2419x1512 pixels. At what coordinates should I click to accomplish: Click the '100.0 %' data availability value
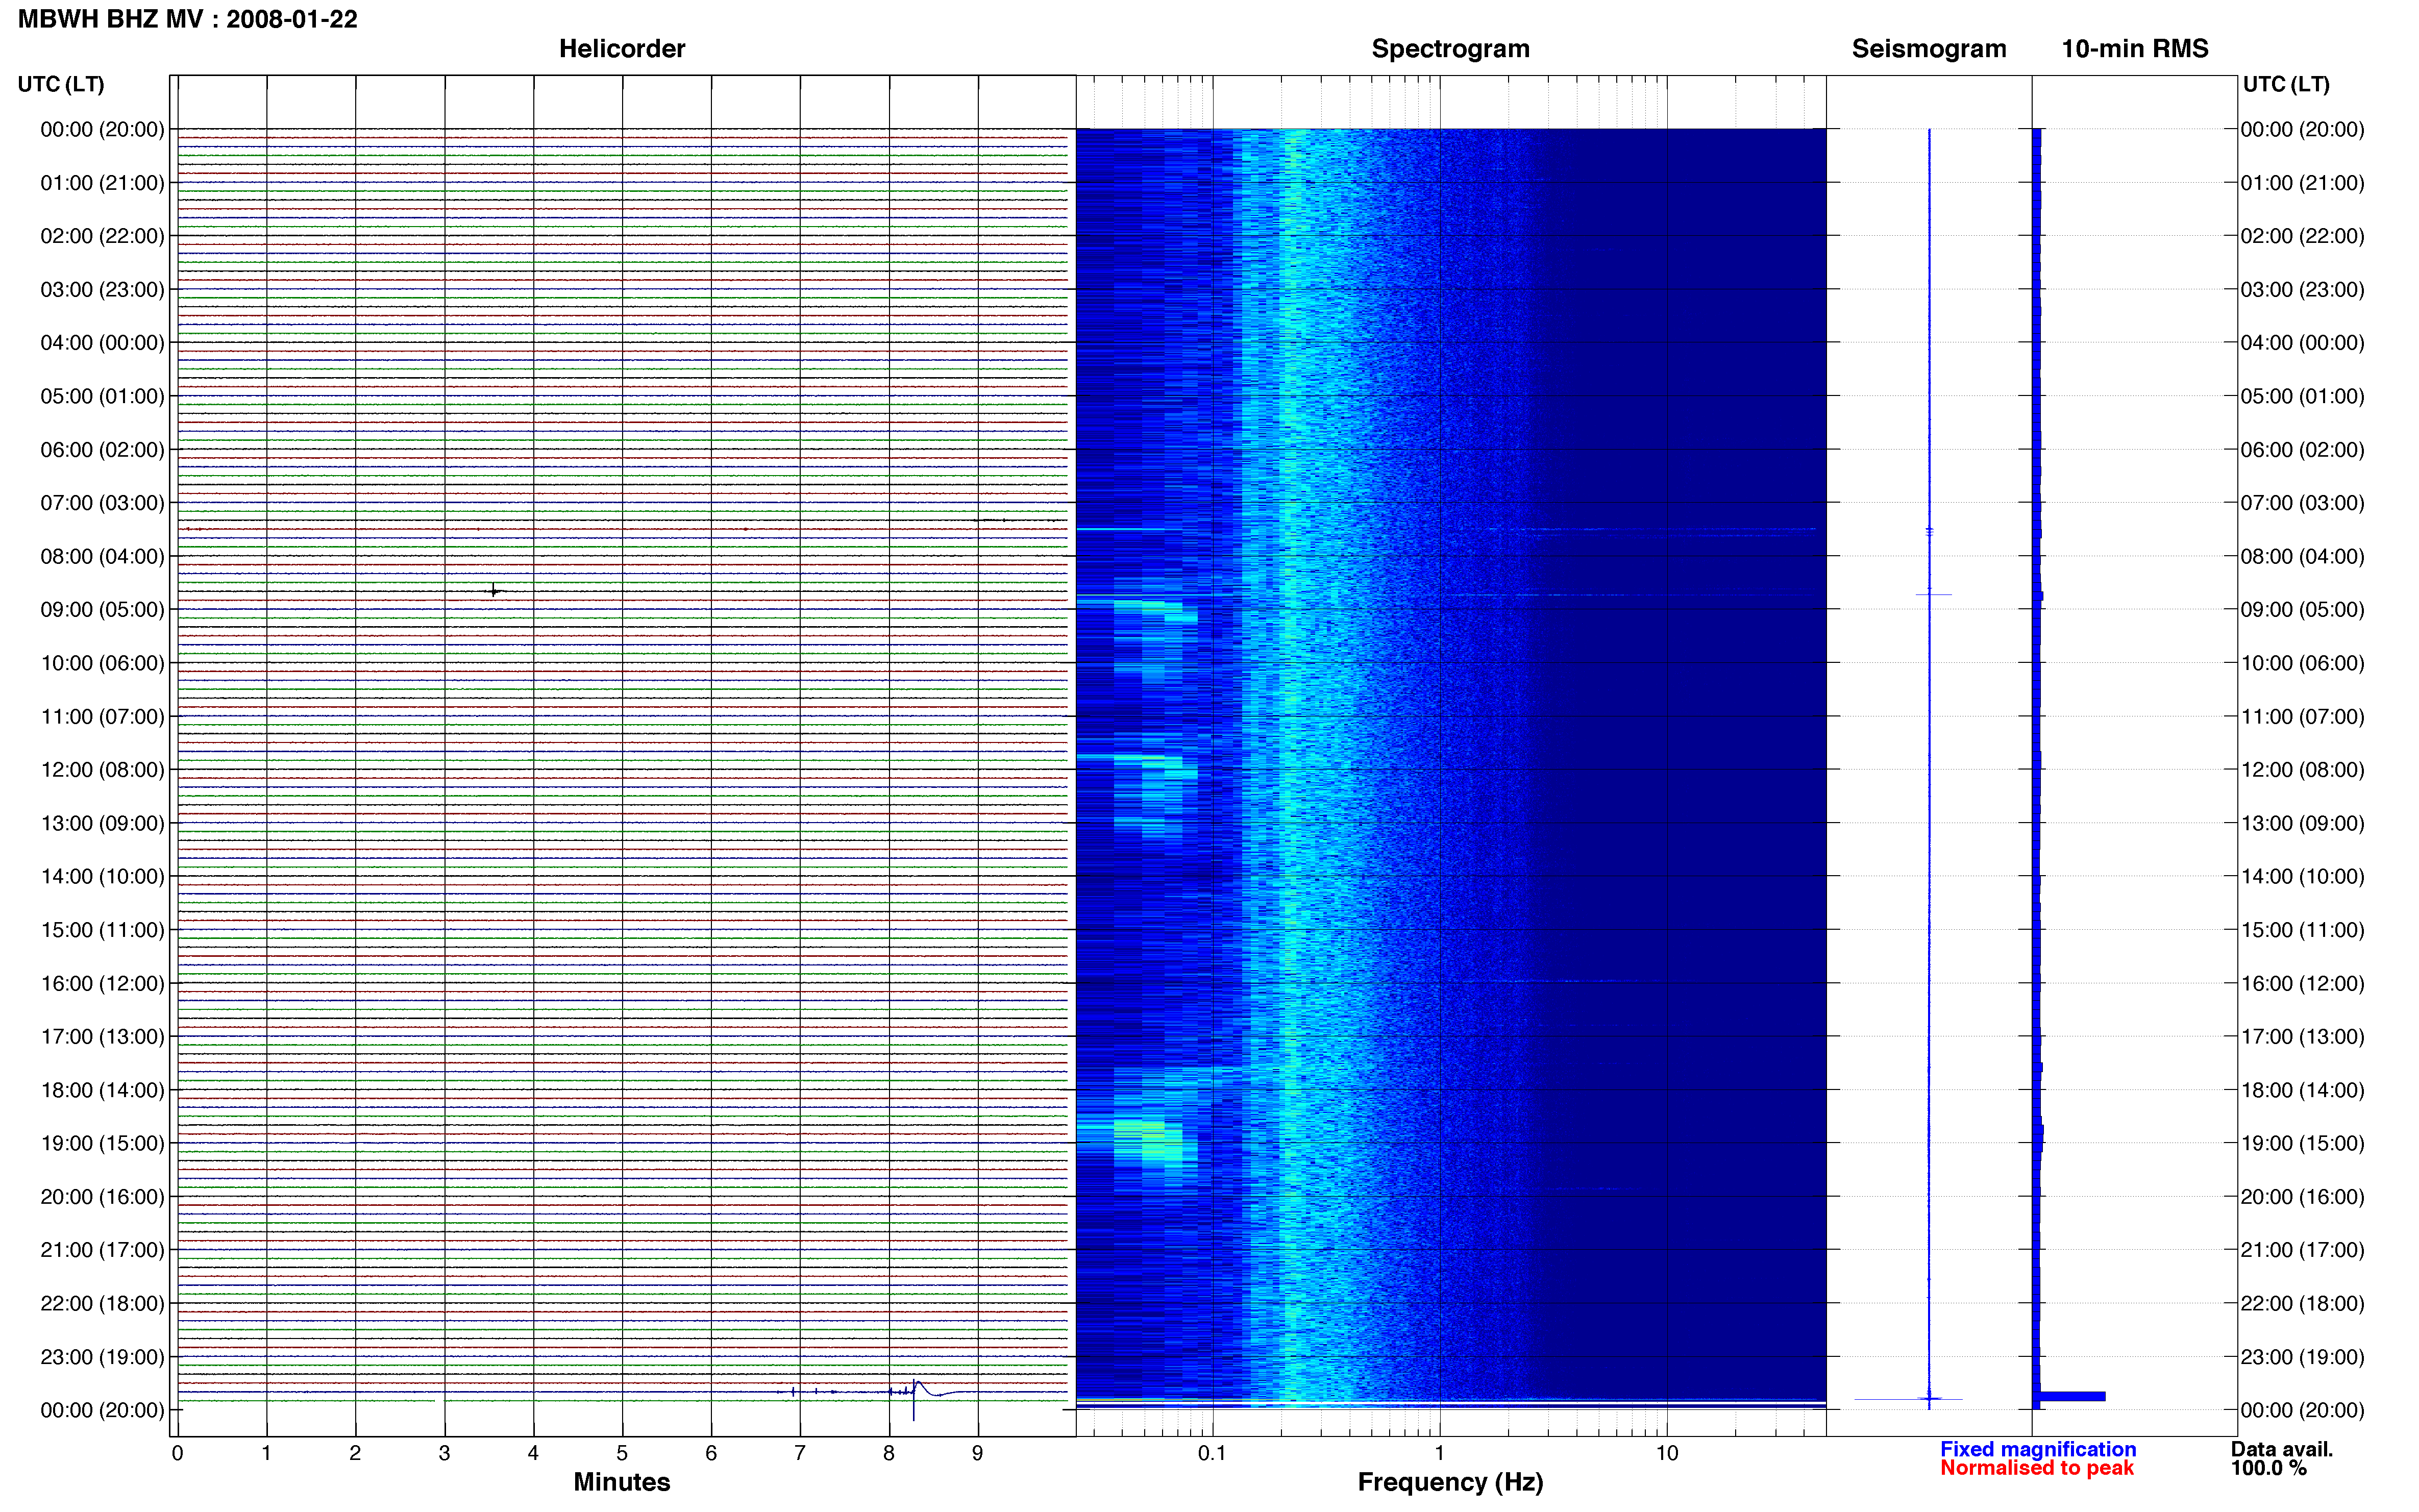pos(2268,1468)
